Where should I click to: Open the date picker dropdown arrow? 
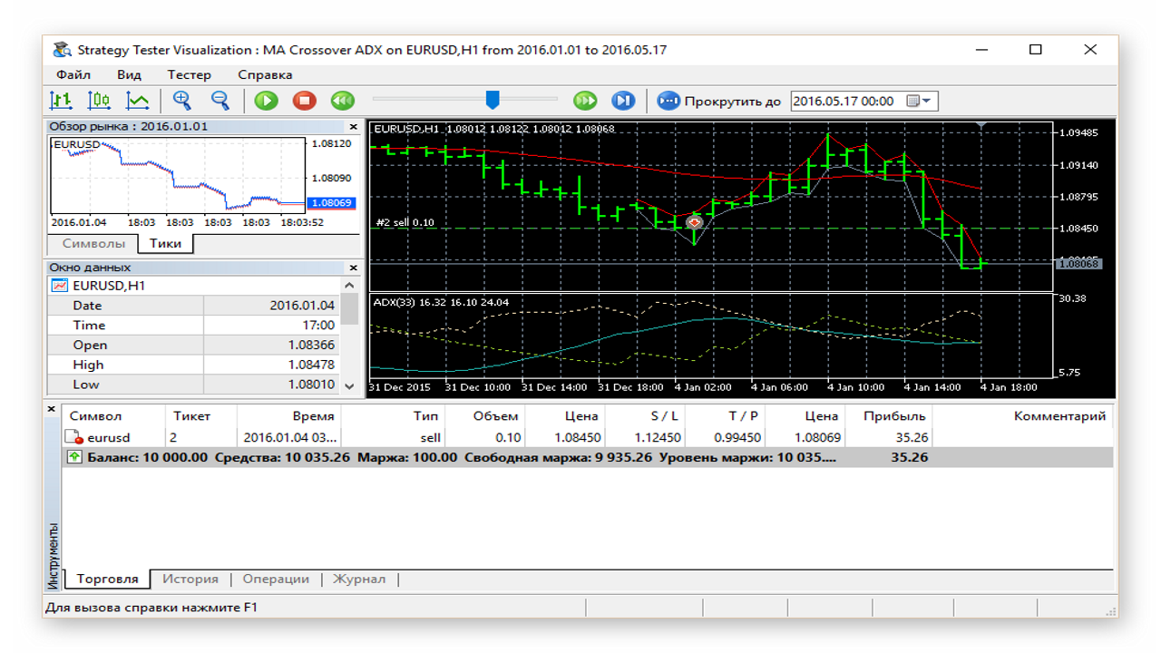click(926, 101)
